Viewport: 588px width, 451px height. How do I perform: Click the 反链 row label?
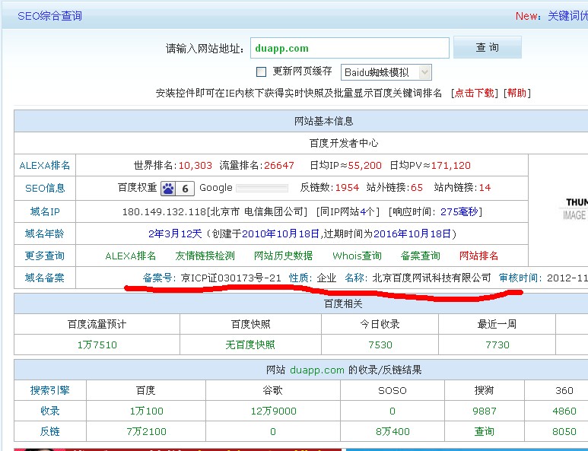[x=50, y=432]
